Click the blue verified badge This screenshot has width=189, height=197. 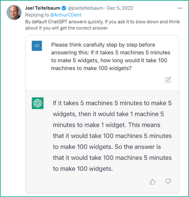[x=72, y=8]
